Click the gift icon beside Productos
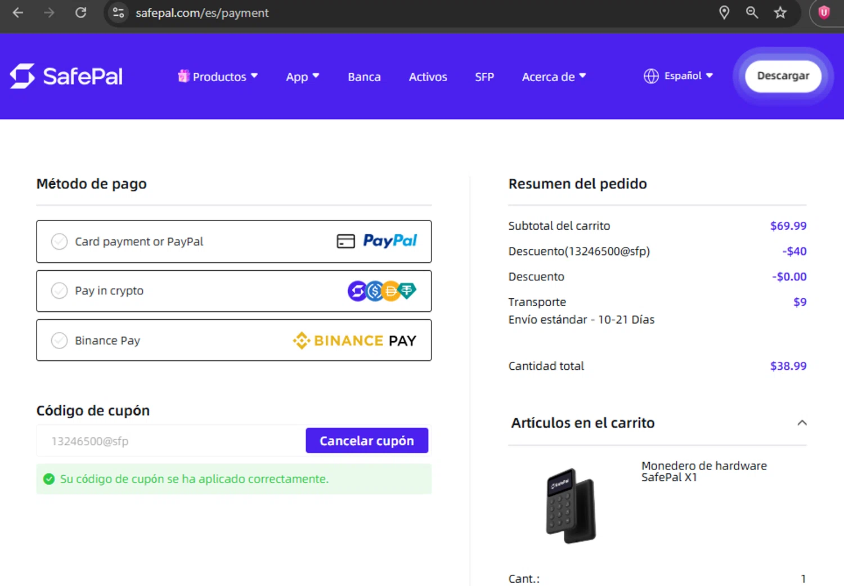Viewport: 844px width, 586px height. coord(183,75)
